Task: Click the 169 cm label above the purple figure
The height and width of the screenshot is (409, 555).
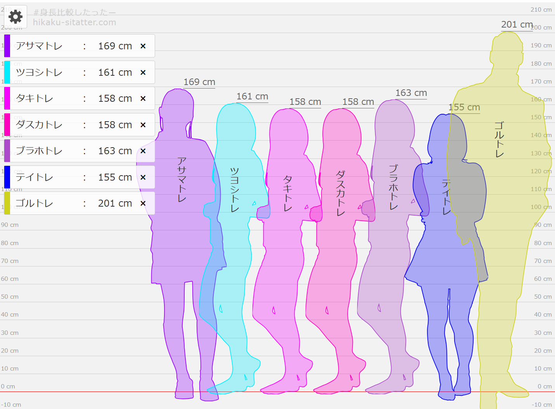Action: click(x=199, y=82)
